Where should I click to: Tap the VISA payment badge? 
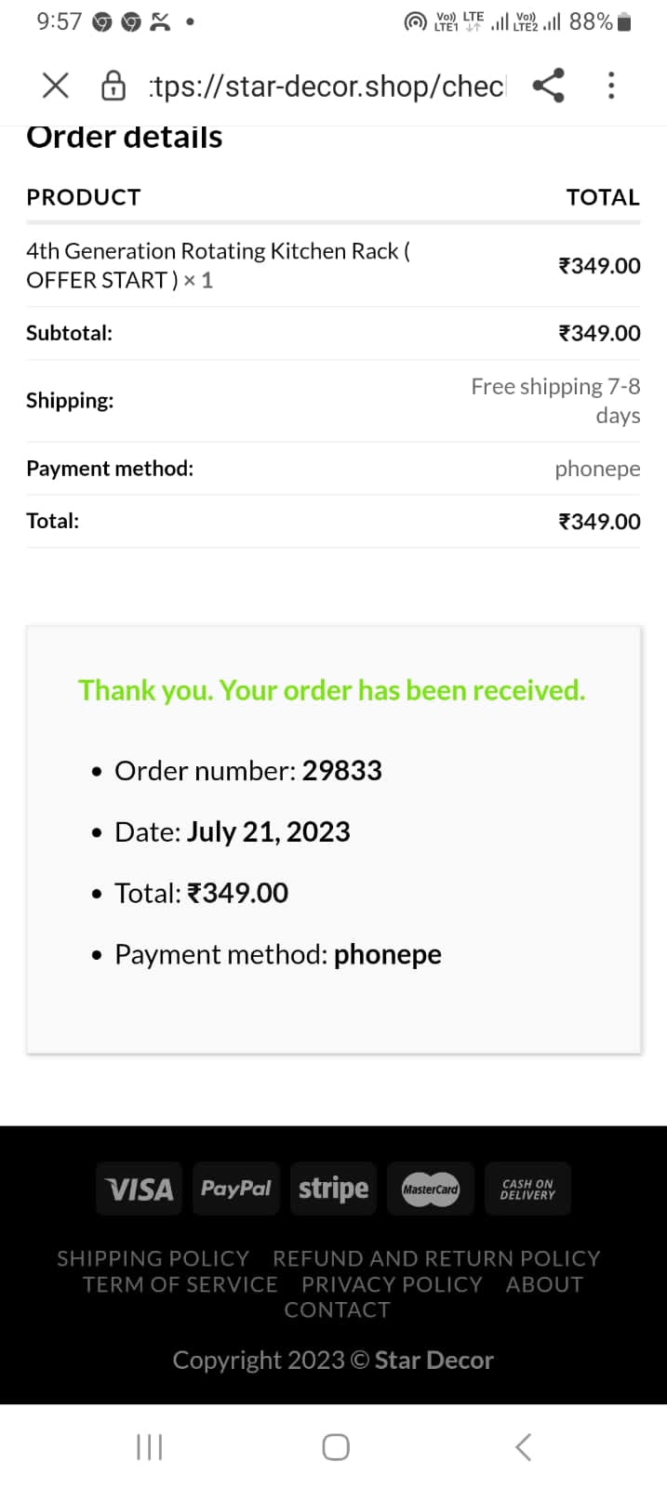tap(140, 1189)
